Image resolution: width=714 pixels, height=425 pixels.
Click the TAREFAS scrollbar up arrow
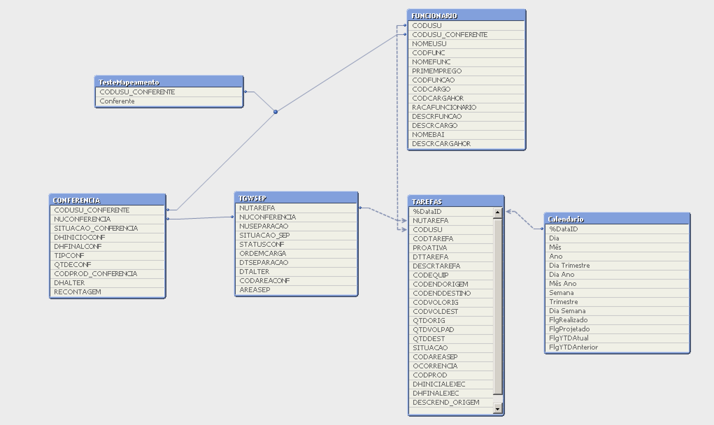coord(498,212)
